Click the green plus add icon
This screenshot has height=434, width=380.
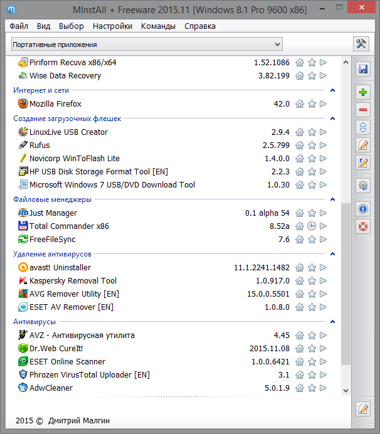pos(363,92)
